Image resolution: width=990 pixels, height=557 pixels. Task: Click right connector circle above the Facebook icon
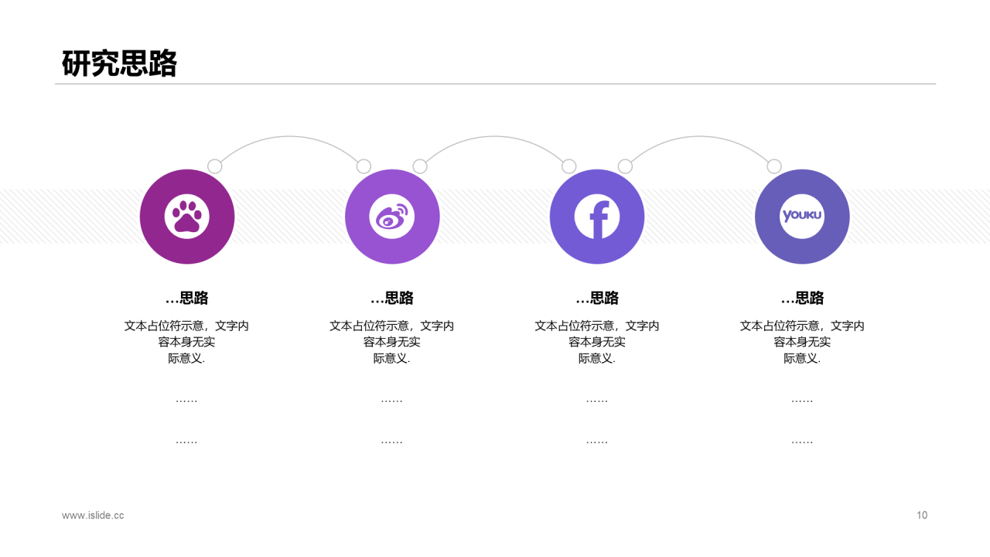[625, 166]
